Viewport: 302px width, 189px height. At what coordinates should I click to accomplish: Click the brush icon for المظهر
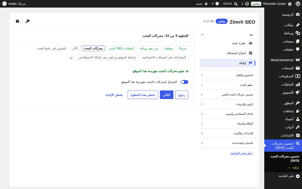coord(298,103)
